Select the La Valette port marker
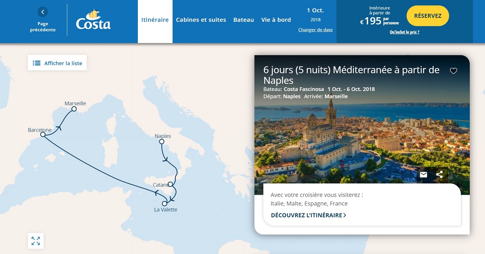The height and width of the screenshot is (254, 485). point(165,204)
